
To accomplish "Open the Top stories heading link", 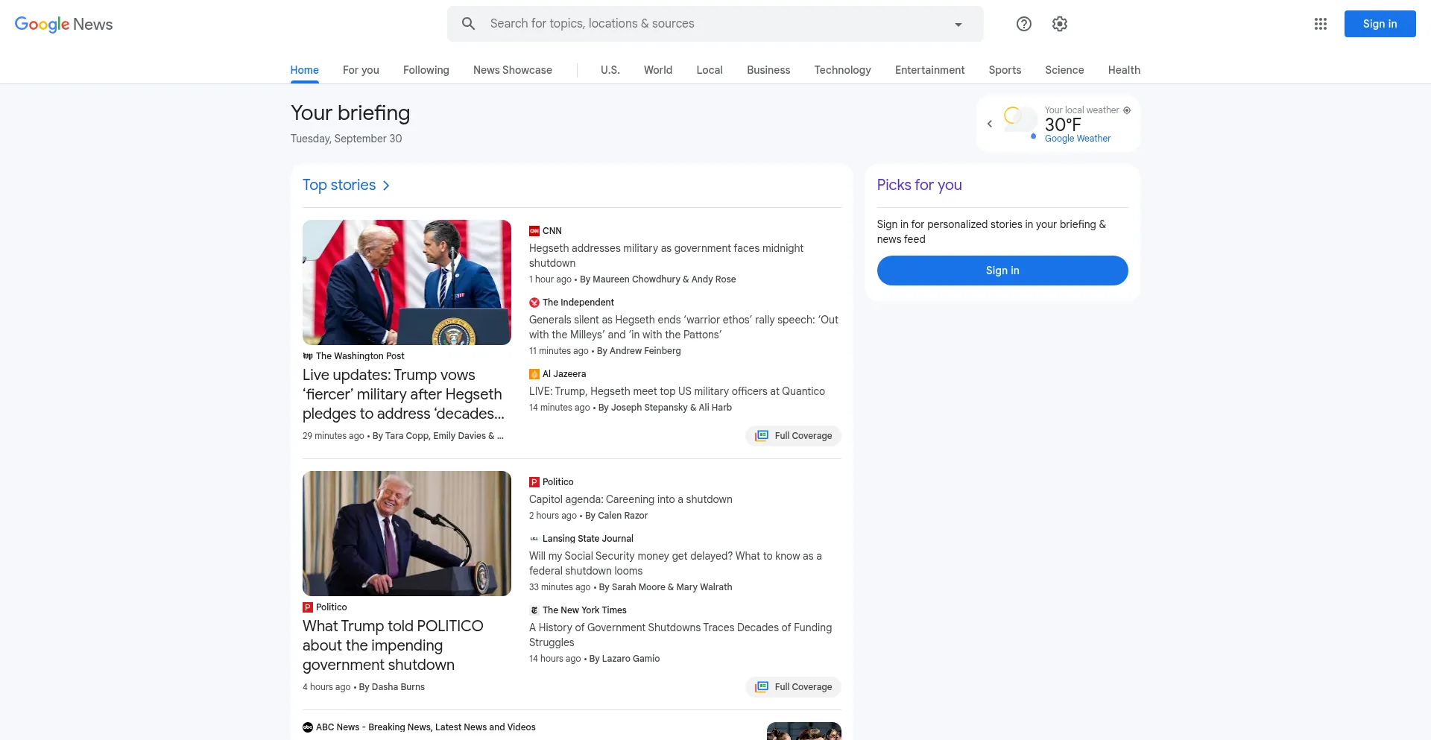I will point(339,185).
